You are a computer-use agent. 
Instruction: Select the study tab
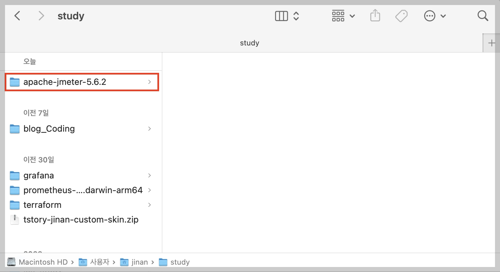click(249, 43)
